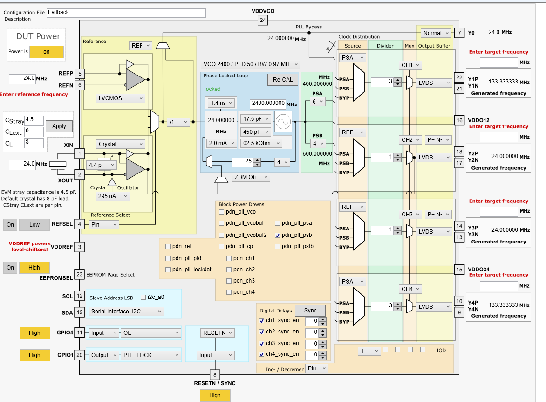This screenshot has height=402, width=546.
Task: Click the CH1 source multiplexer symbol
Action: [x=359, y=83]
